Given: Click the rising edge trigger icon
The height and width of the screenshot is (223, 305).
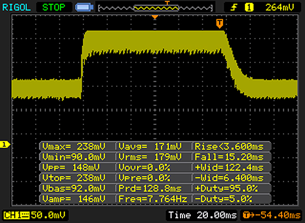Looking at the screenshot, I should tap(234, 8).
